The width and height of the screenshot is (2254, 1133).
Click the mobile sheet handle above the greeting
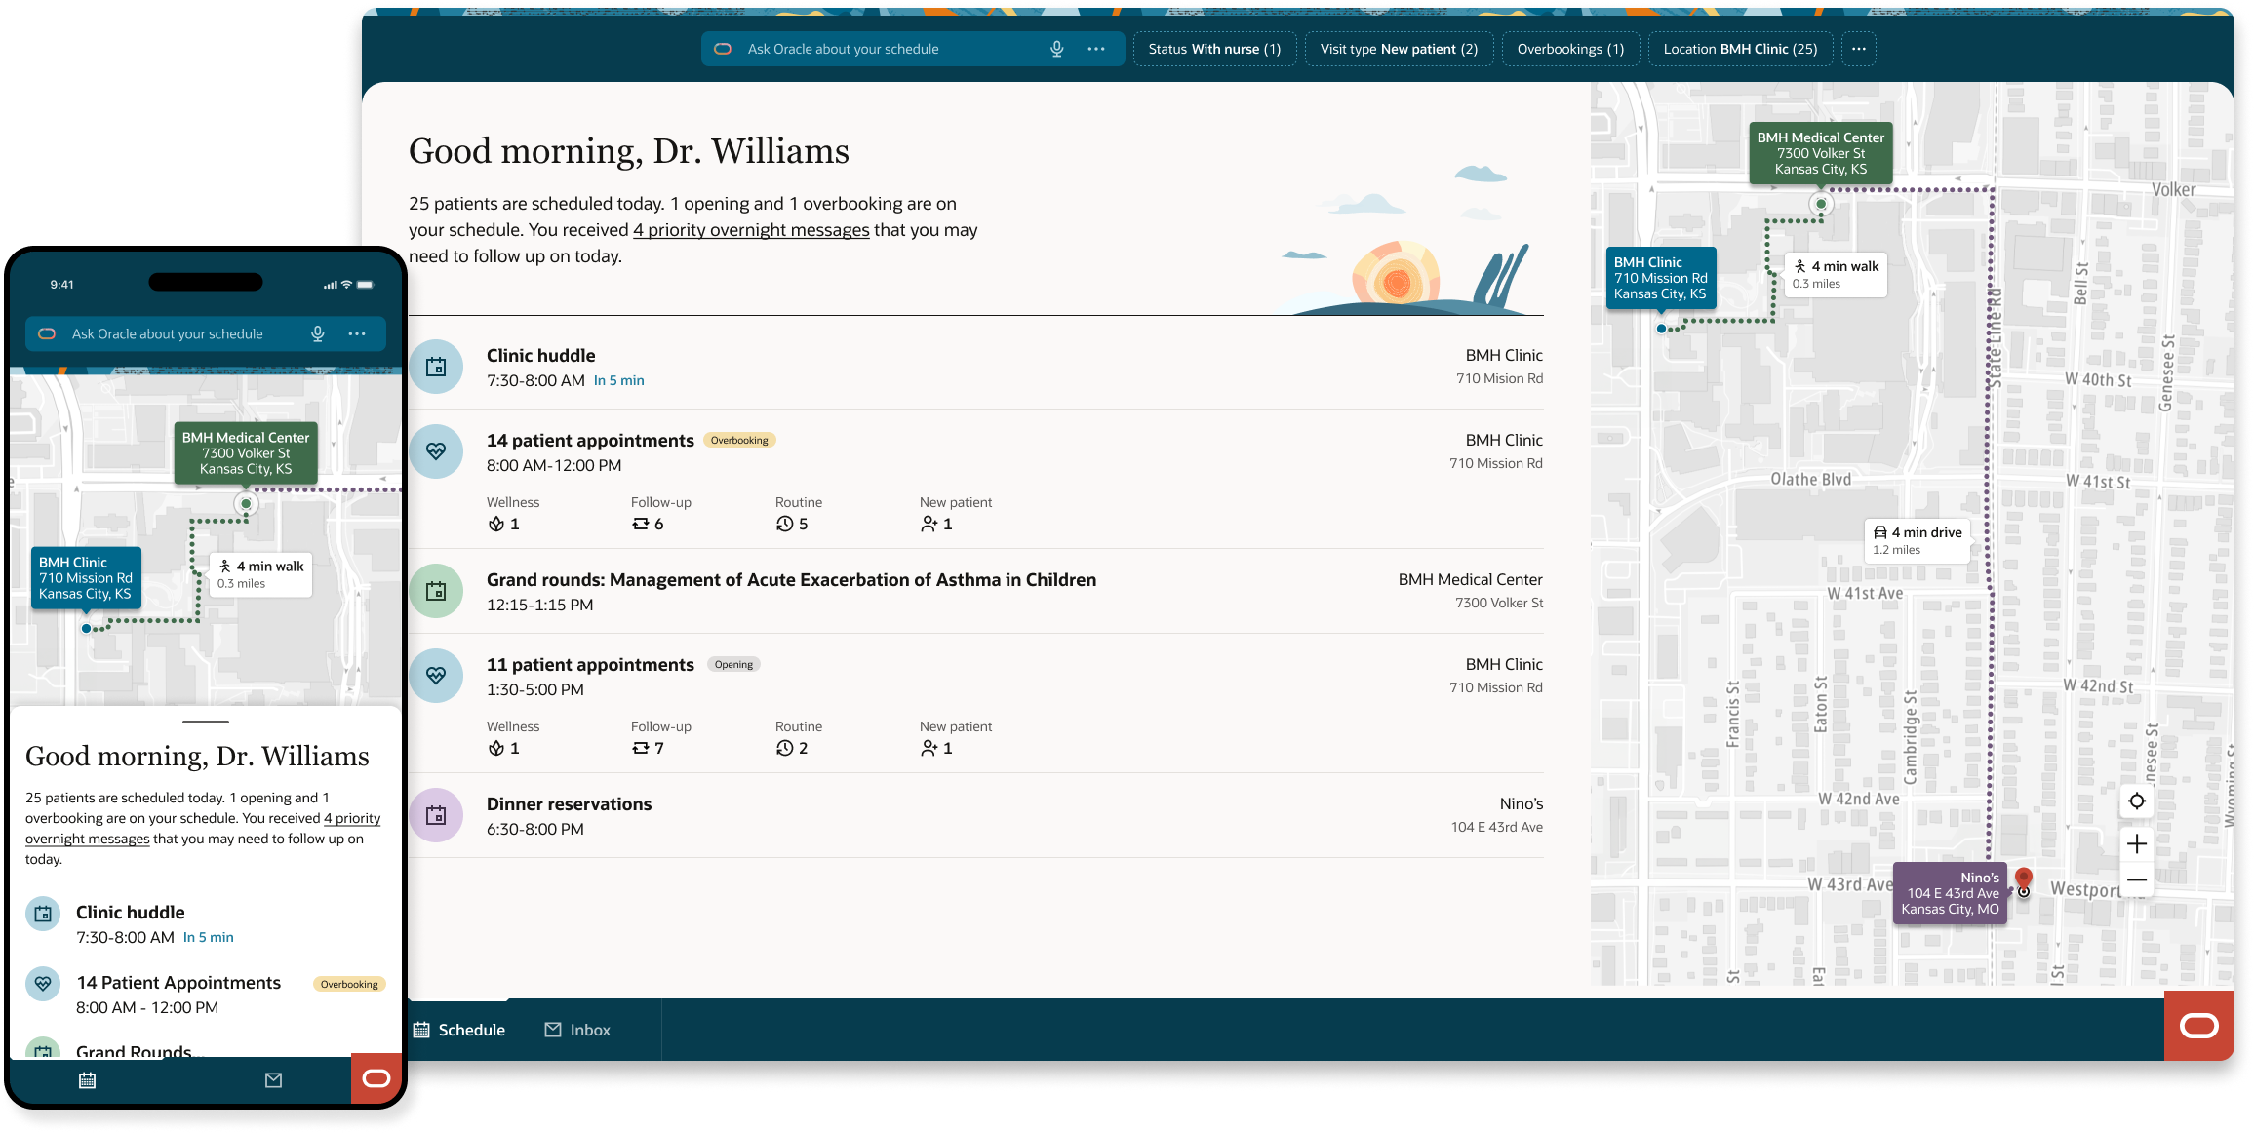(206, 722)
